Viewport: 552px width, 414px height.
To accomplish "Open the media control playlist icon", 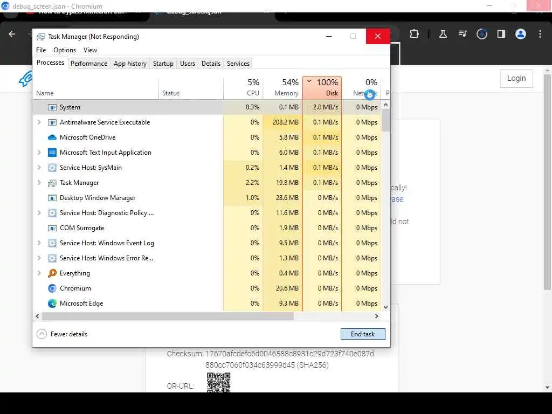I will pos(462,34).
